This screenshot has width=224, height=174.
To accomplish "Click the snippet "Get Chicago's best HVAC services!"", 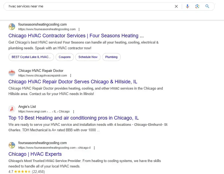I will point(35,42).
